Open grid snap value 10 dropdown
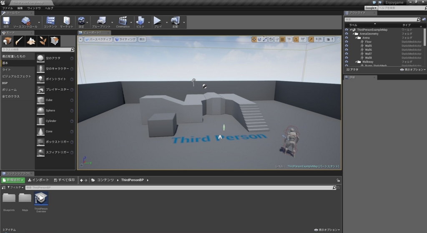 (x=289, y=40)
